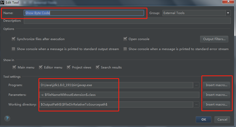Open the Group dropdown arrow

coord(228,13)
